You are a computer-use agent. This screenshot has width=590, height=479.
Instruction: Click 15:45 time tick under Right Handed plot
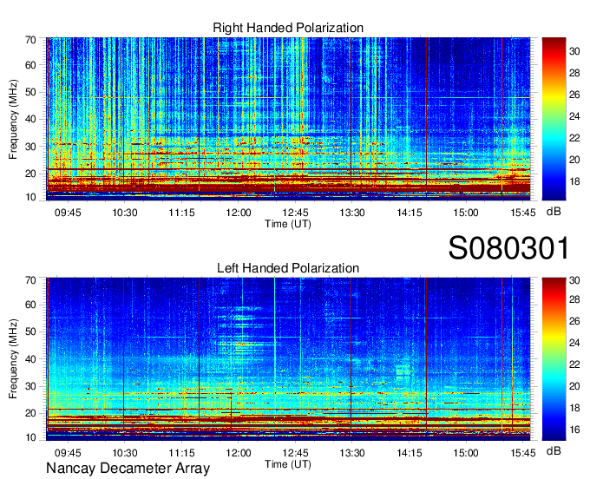click(523, 213)
